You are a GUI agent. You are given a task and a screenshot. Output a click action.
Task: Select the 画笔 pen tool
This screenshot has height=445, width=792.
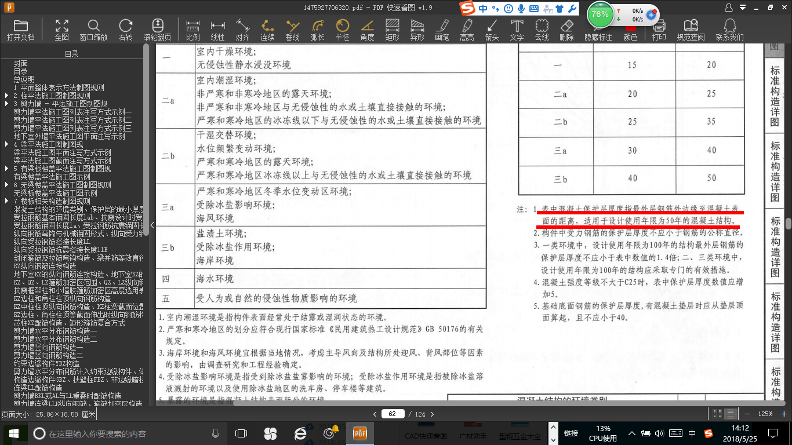click(442, 30)
